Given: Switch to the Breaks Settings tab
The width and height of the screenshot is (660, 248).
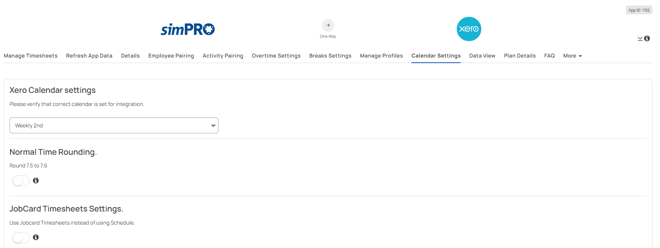Looking at the screenshot, I should pyautogui.click(x=330, y=56).
